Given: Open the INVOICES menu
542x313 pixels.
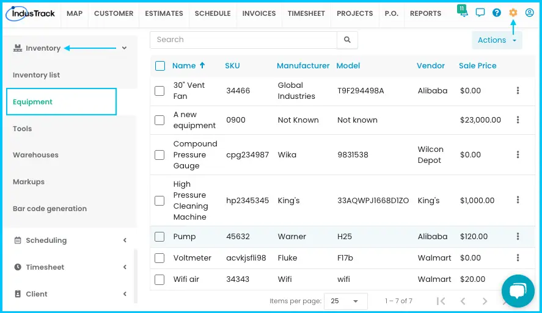Looking at the screenshot, I should click(259, 13).
